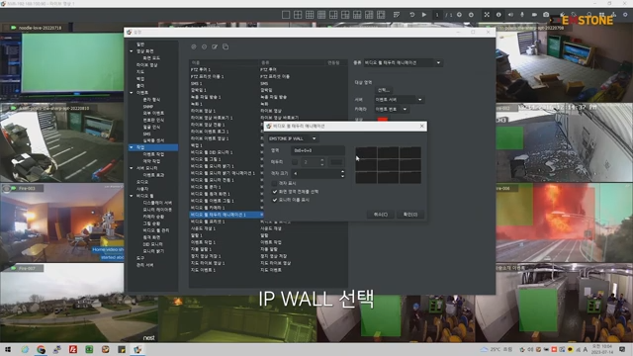Click the refresh/rotate icon in top toolbar
633x356 pixels.
[x=412, y=15]
